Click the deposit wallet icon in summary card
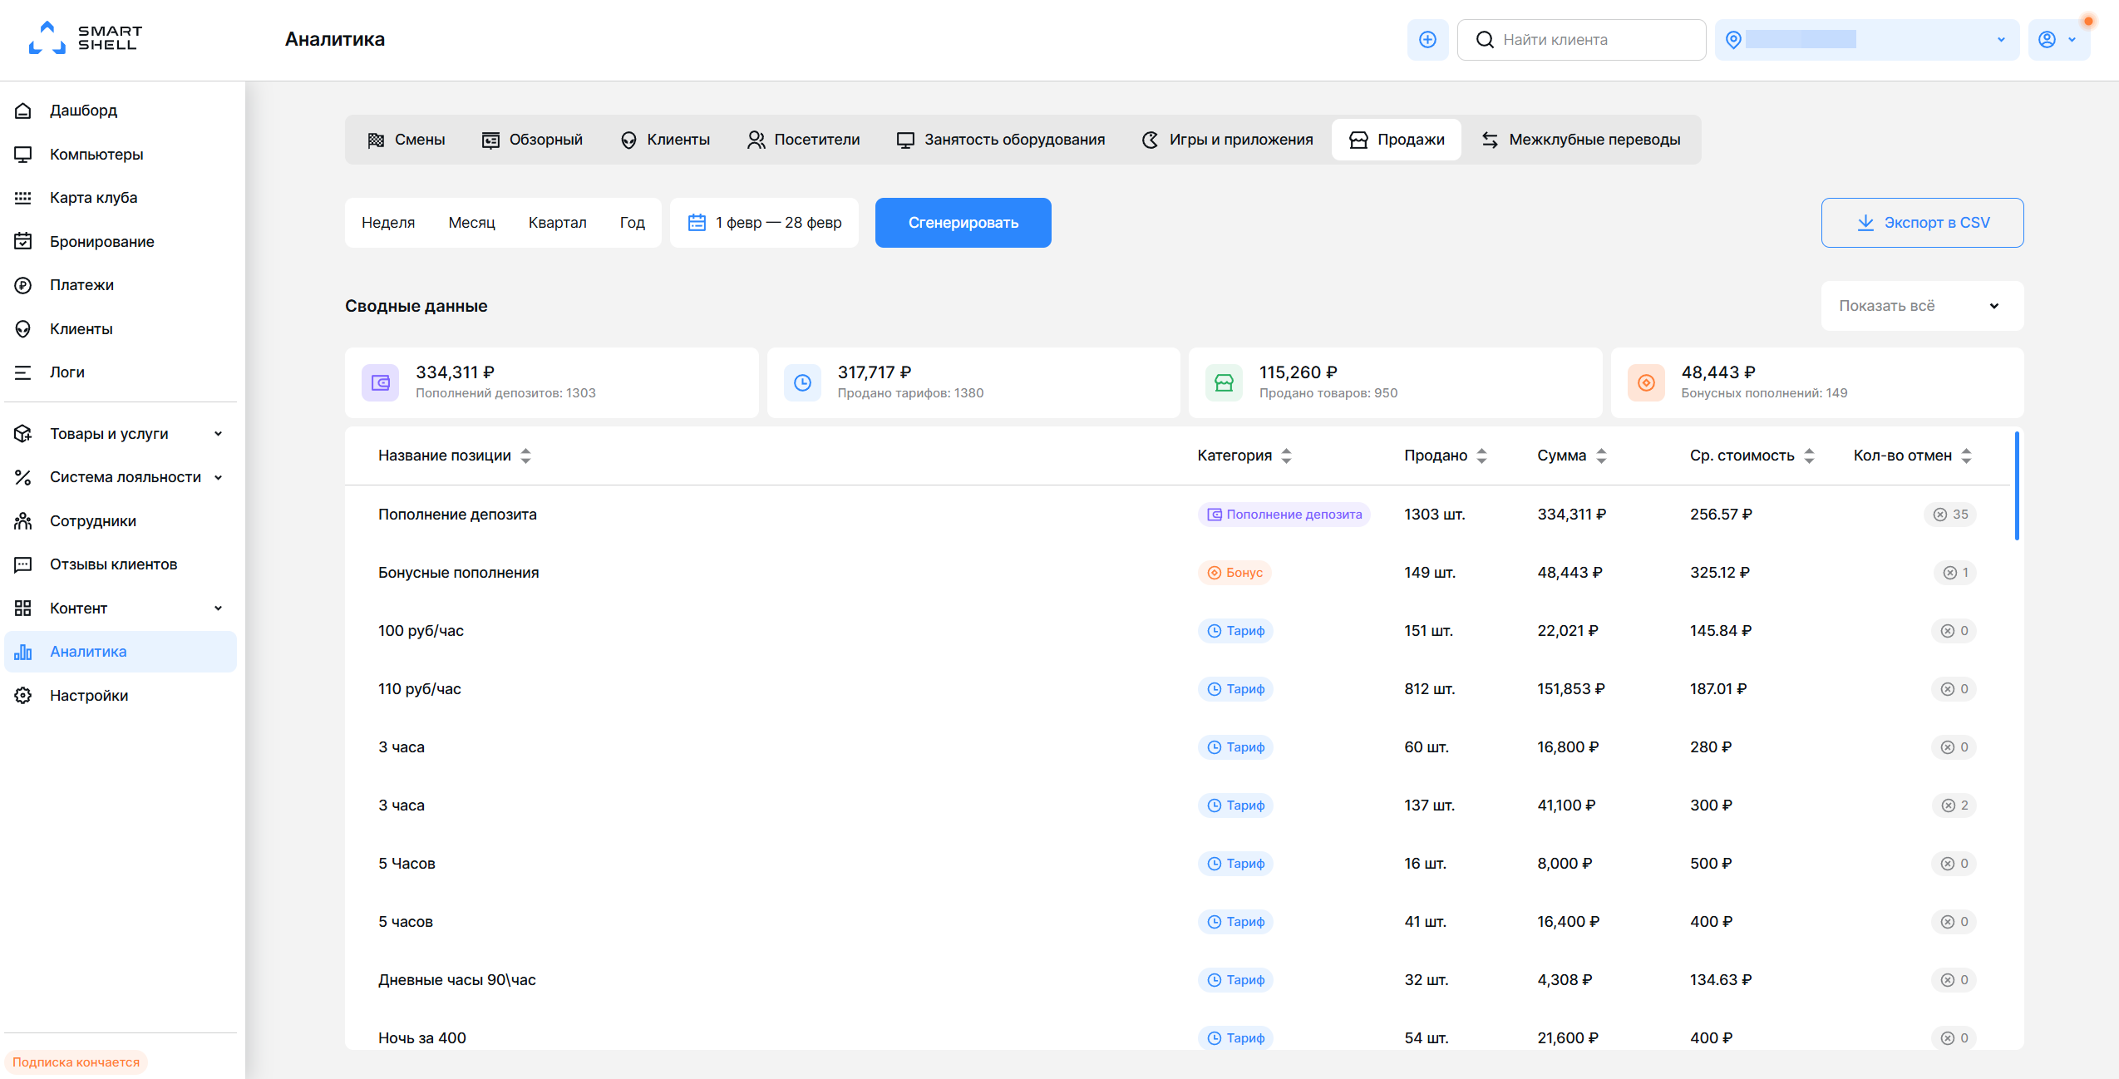The image size is (2119, 1079). pos(380,382)
